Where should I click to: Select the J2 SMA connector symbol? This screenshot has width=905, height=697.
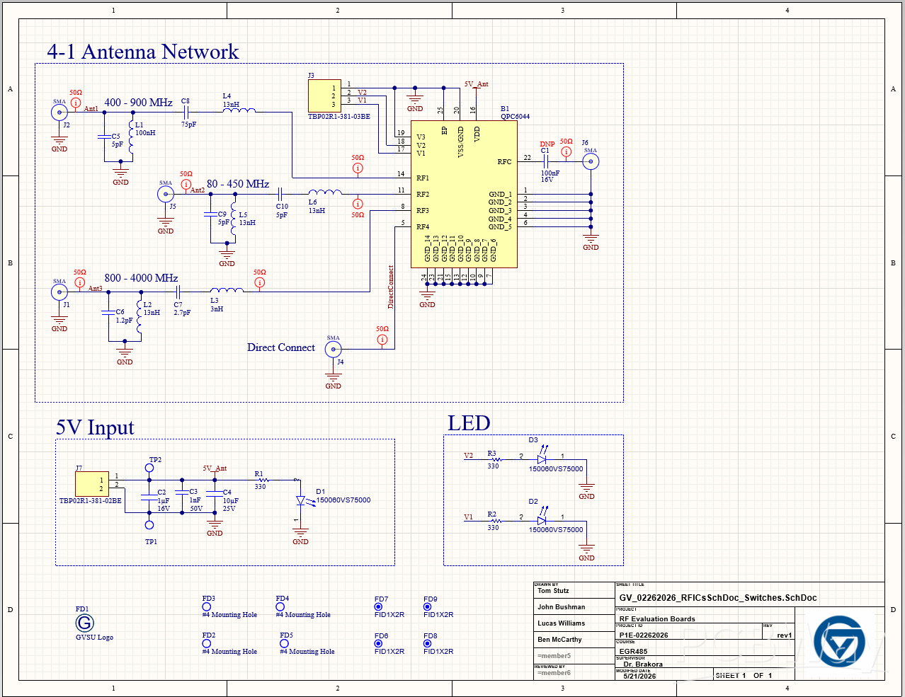[x=59, y=113]
